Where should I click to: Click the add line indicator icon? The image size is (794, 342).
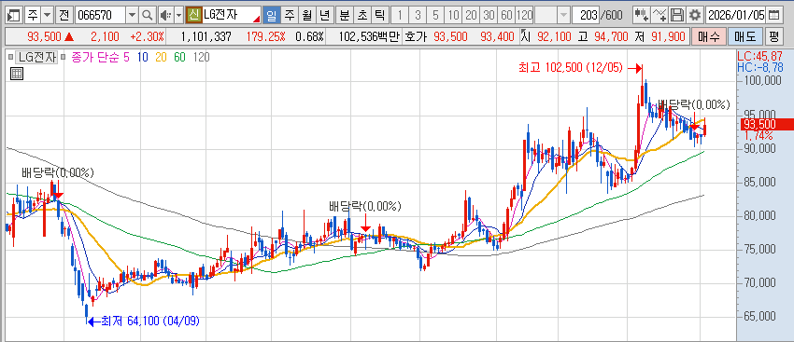659,16
